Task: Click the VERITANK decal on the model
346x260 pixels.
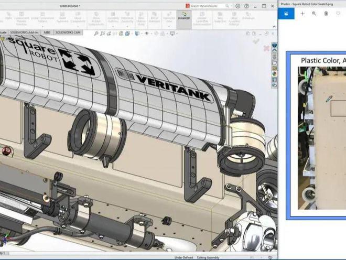Action: 173,86
